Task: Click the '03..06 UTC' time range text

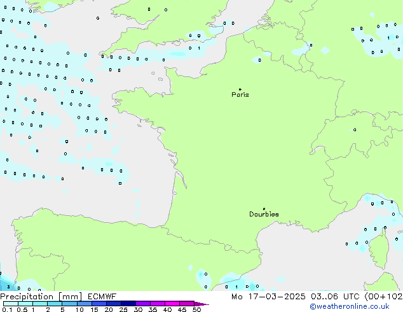Action: [334, 297]
